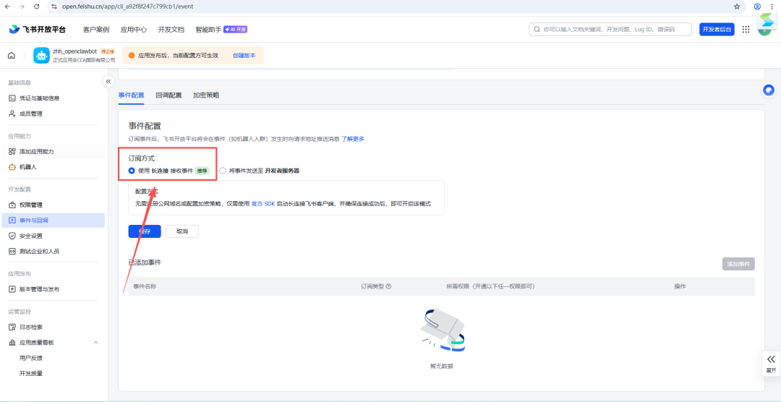Open Chrome three-dot menu
The height and width of the screenshot is (402, 781).
pyautogui.click(x=772, y=7)
